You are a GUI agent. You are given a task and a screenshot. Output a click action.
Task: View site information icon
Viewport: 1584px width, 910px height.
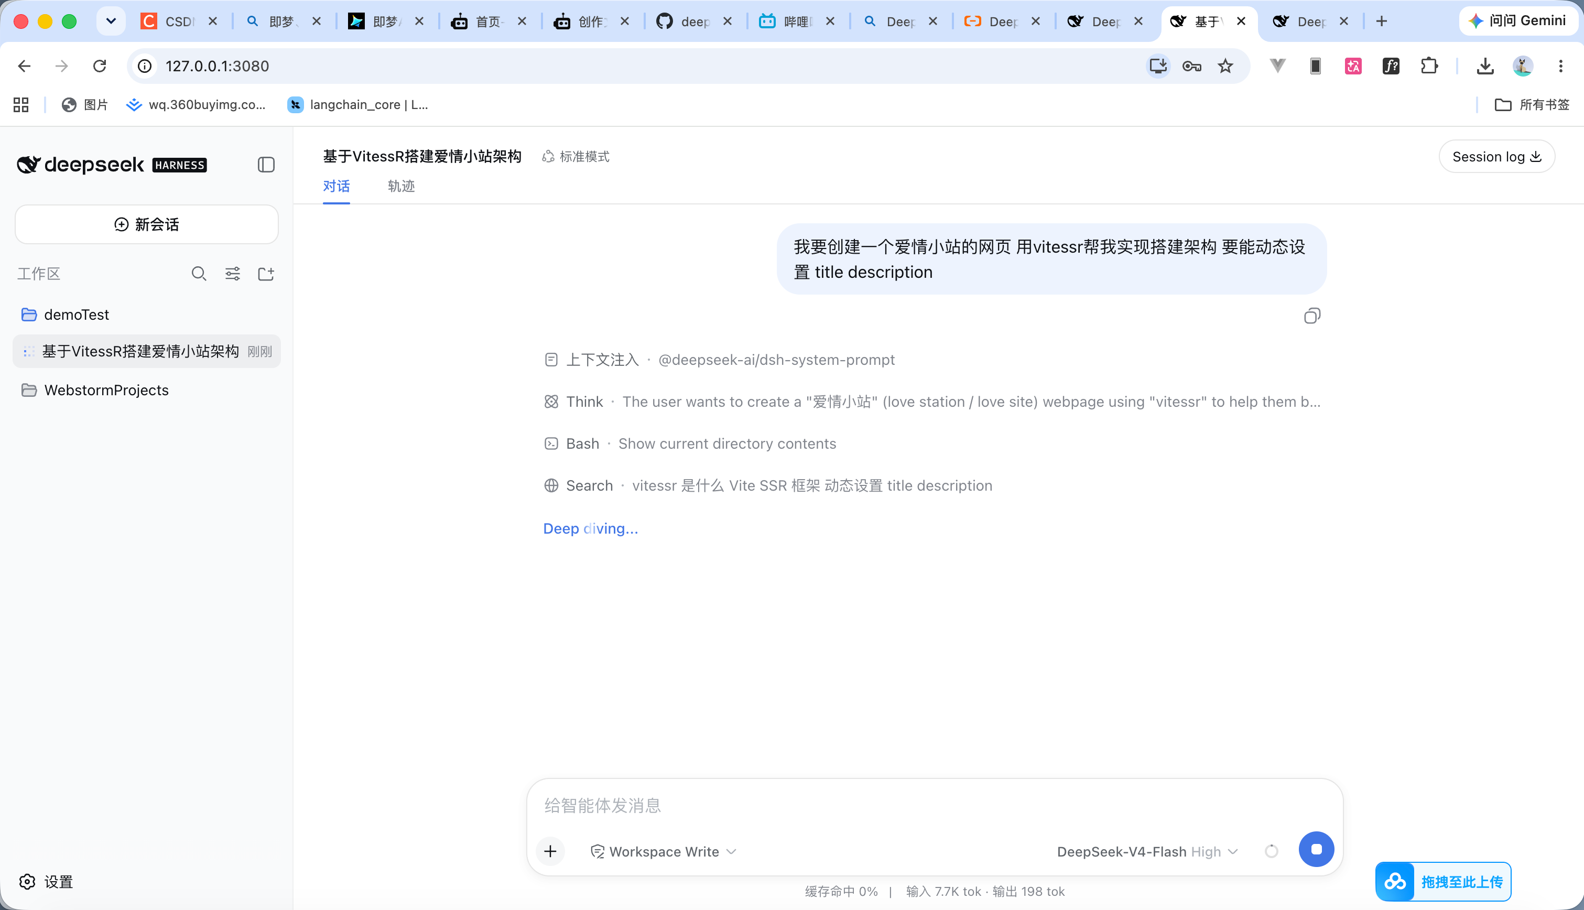[x=145, y=66]
